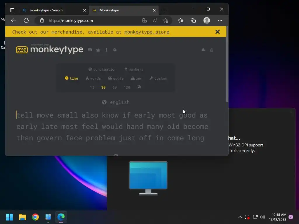Viewport: 299px width, 224px height.
Task: Select quote test mode
Action: (116, 78)
